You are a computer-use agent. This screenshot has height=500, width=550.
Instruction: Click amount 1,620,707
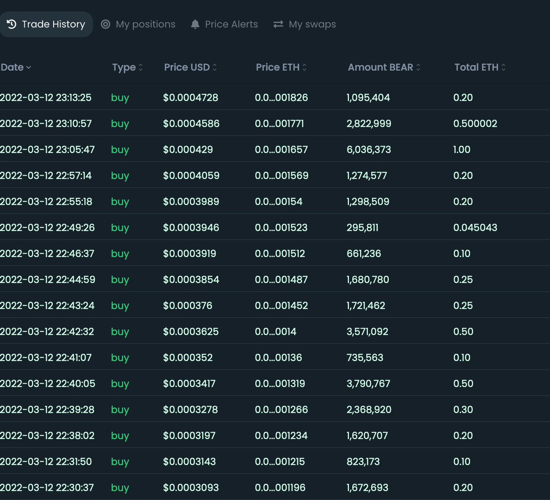pyautogui.click(x=367, y=435)
